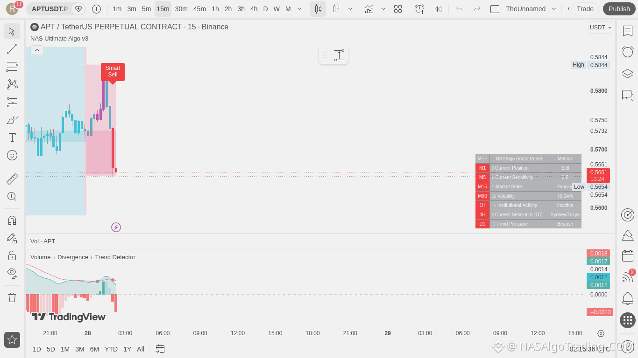Open the watchlist panel icon
This screenshot has height=358, width=638.
pyautogui.click(x=628, y=31)
